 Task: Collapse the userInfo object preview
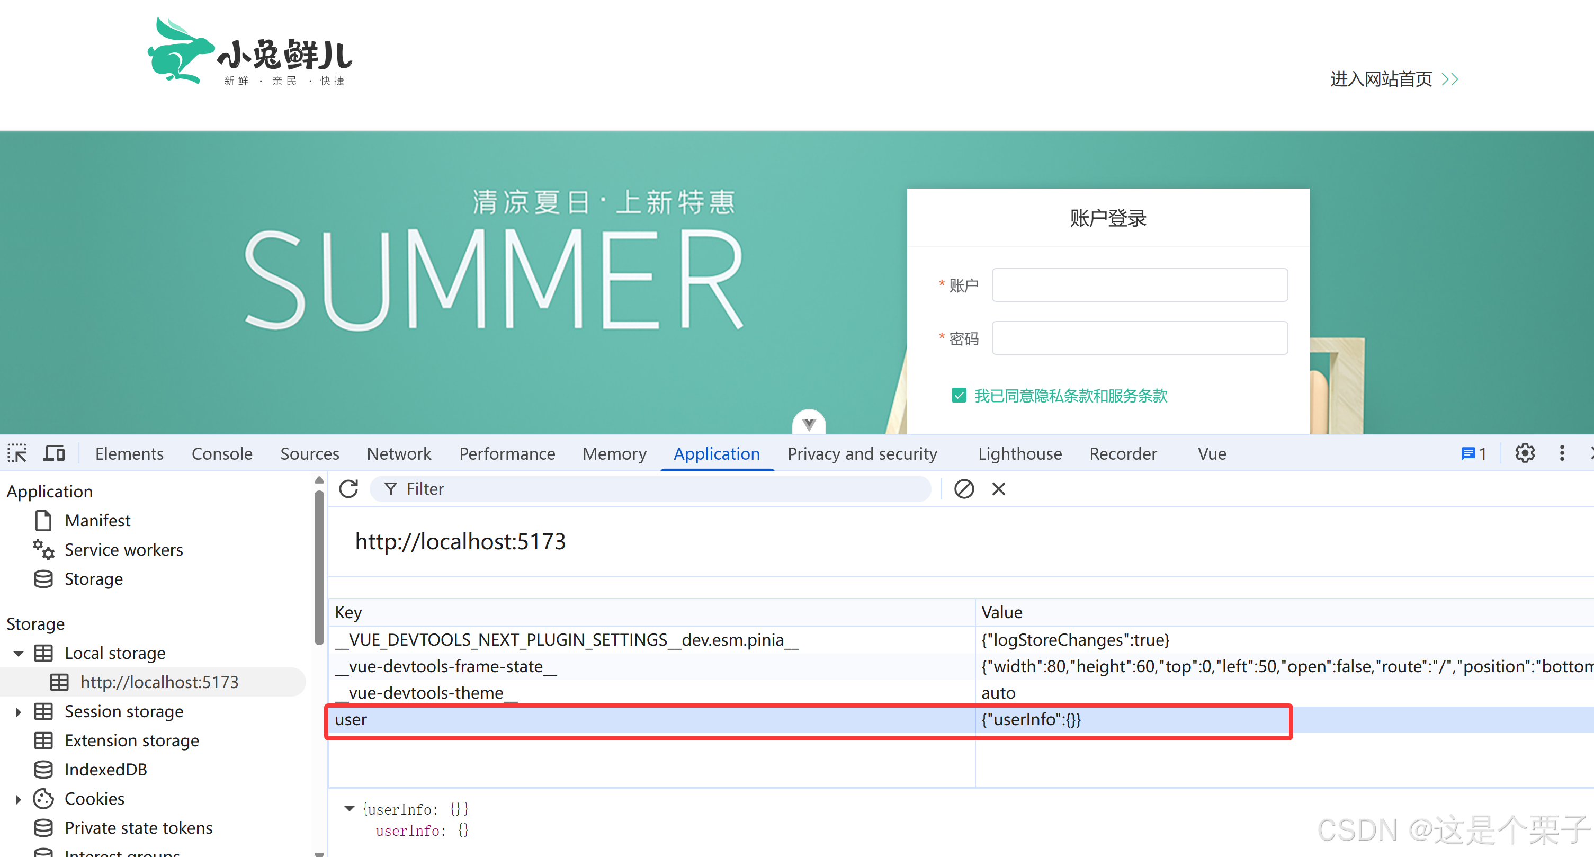[350, 809]
